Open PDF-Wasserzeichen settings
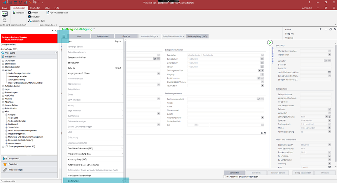337x183 pixels. [48, 12]
